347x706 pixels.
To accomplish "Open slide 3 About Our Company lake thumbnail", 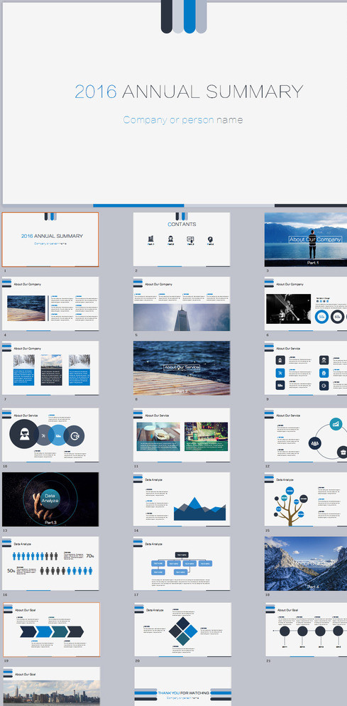I will [306, 239].
